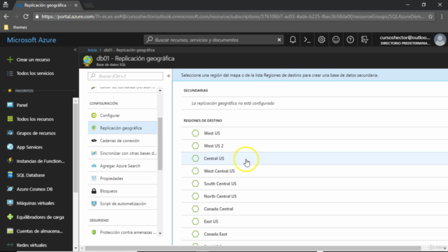This screenshot has height=252, width=448.
Task: Select the West US region hexagon
Action: coord(195,133)
